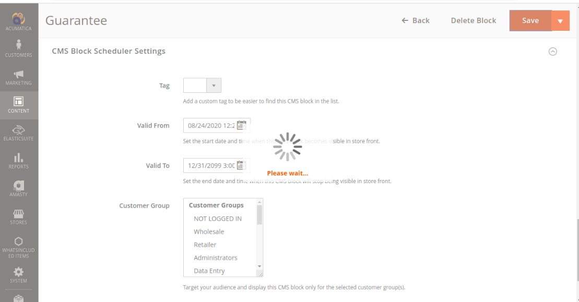Click the CMS Block Scheduler Settings heading
Image resolution: width=579 pixels, height=302 pixels.
[109, 51]
